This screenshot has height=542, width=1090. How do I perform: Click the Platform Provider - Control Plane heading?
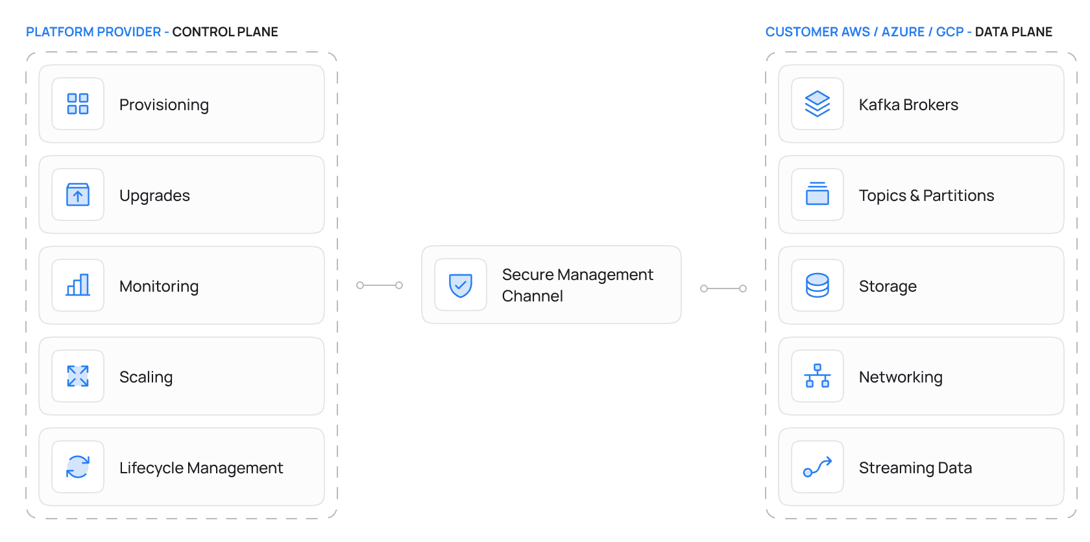pos(152,32)
